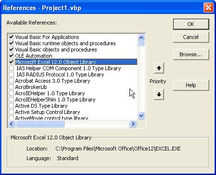
Task: Select the 'Visual Basic For Applications' row text
Action: click(47, 37)
